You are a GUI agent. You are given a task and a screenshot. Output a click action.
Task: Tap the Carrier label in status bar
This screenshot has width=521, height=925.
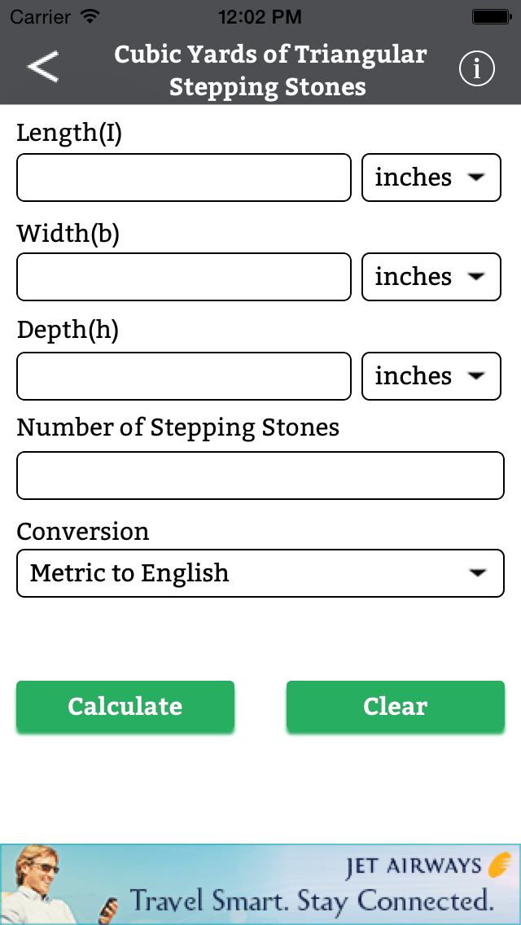tap(42, 16)
